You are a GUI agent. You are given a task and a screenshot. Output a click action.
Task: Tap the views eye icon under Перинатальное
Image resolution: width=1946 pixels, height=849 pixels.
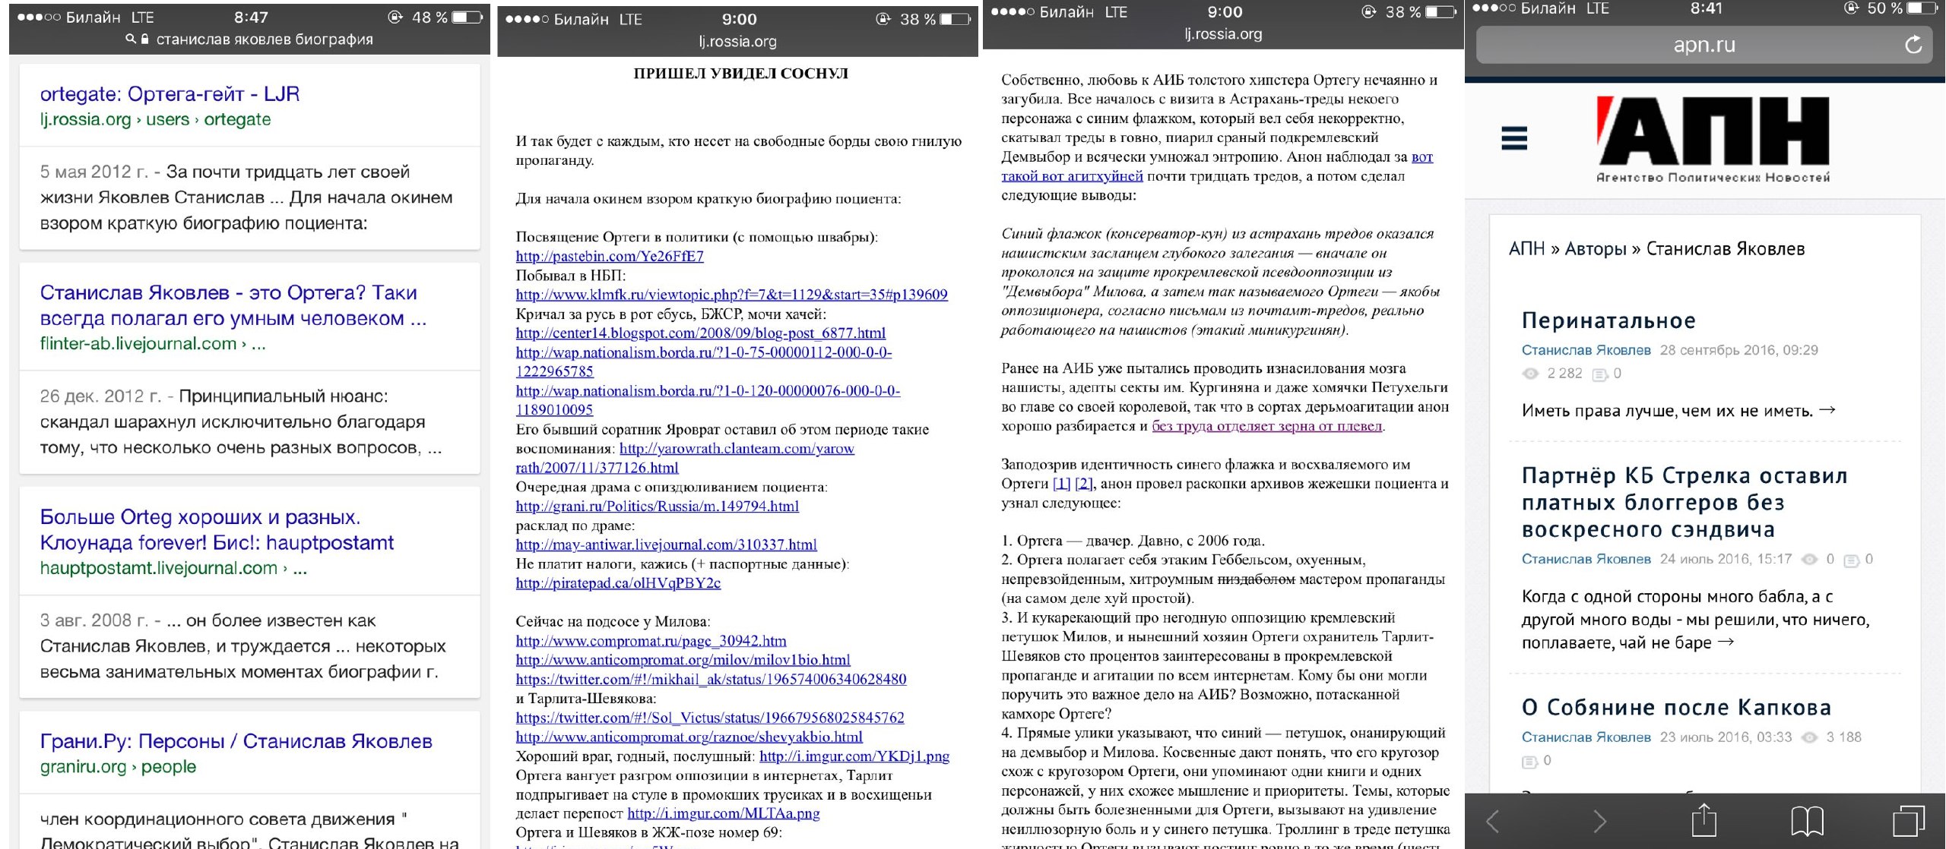pyautogui.click(x=1530, y=374)
